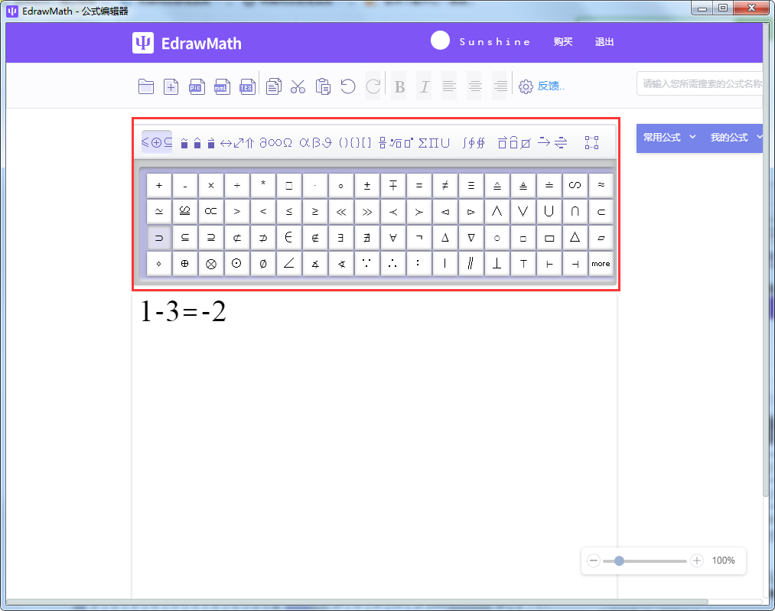Click the formula name search field

pos(700,84)
